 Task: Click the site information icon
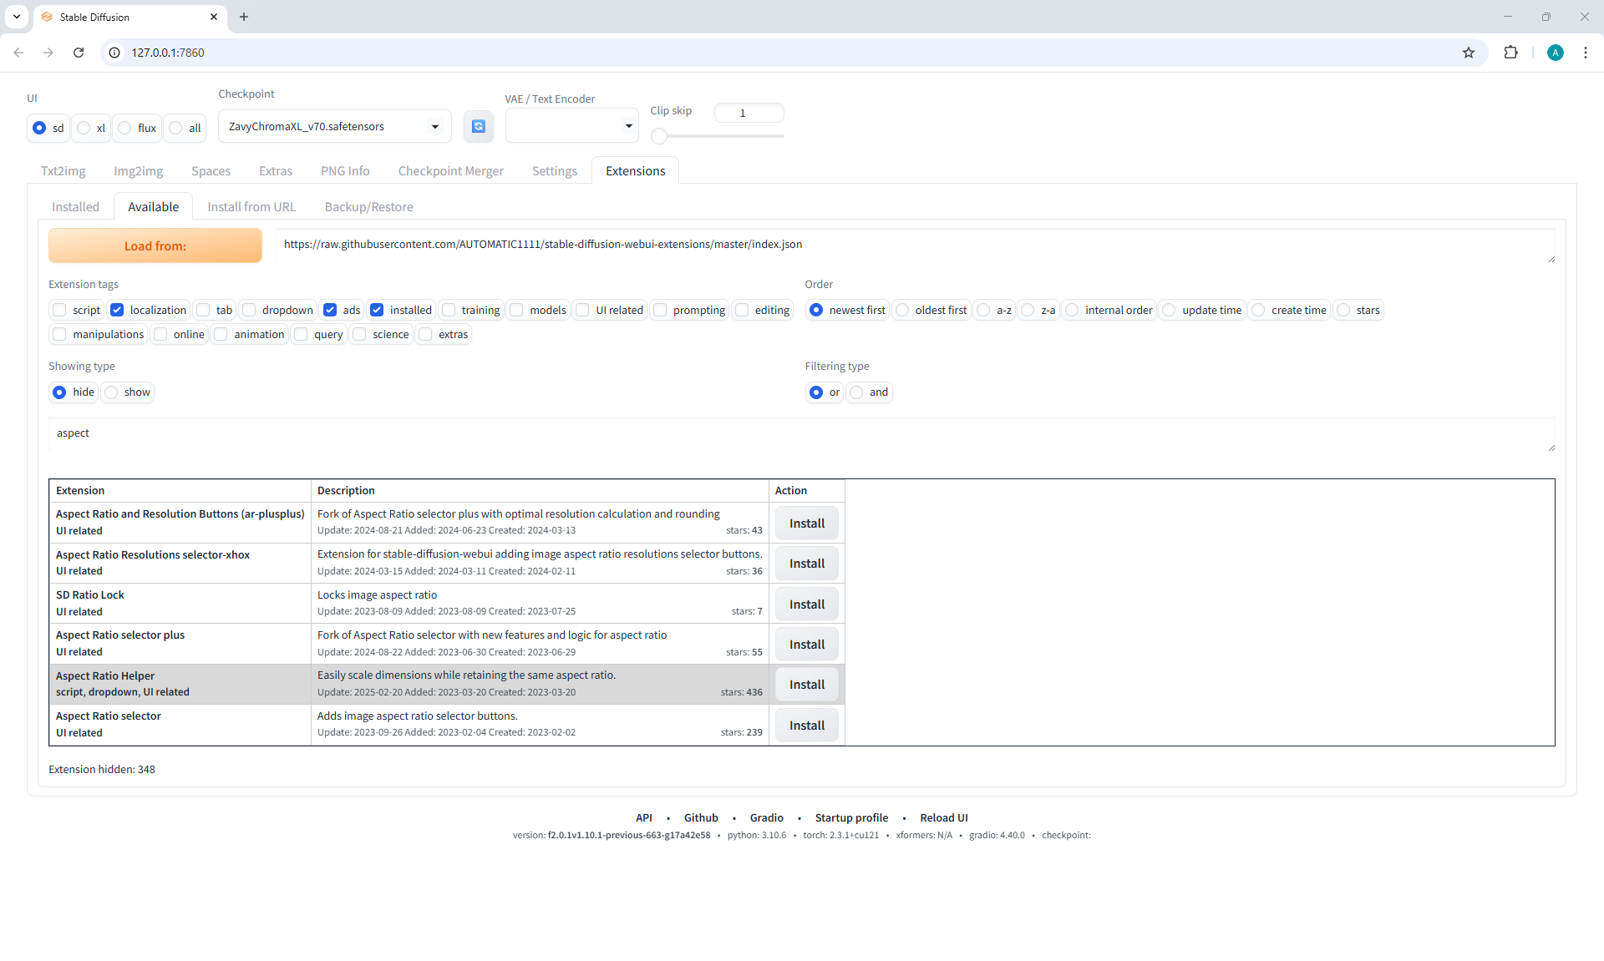click(115, 53)
